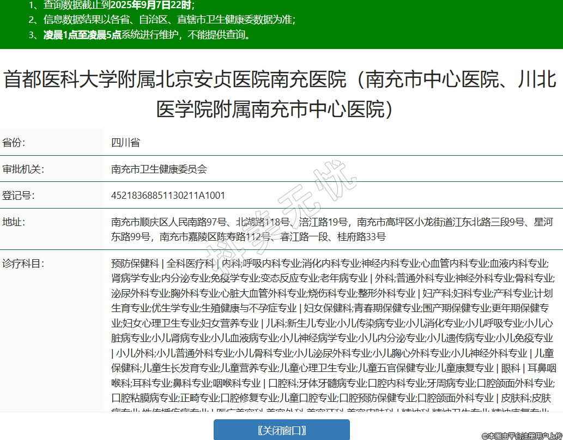Click 心血管内科专业 in the department list
This screenshot has width=563, height=440.
click(453, 263)
